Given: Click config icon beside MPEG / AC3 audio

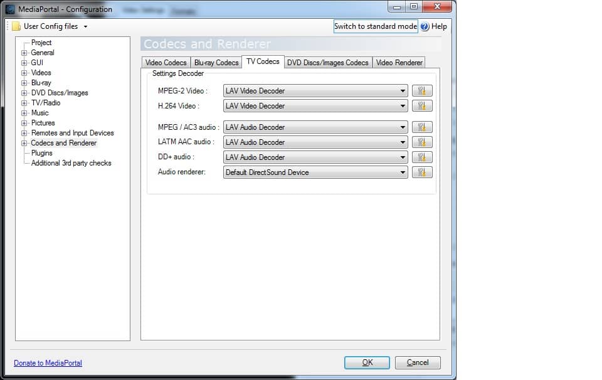Looking at the screenshot, I should click(x=422, y=127).
